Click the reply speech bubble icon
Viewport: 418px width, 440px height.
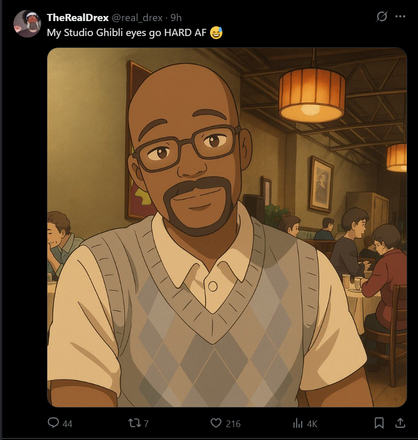[54, 423]
